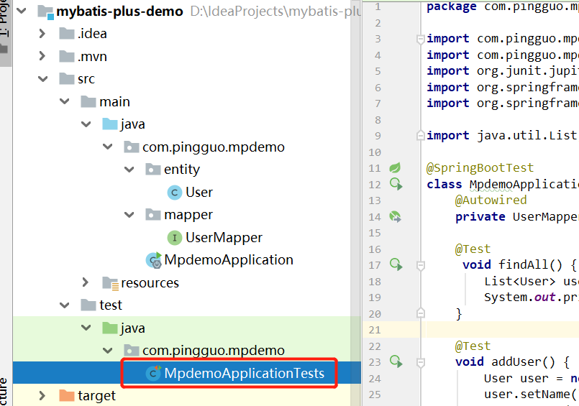Run findAll test from line 17 gutter icon
The width and height of the screenshot is (579, 406).
pyautogui.click(x=396, y=264)
